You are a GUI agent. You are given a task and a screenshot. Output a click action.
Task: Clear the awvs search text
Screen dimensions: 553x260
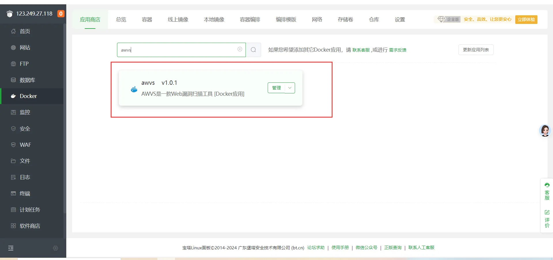240,49
